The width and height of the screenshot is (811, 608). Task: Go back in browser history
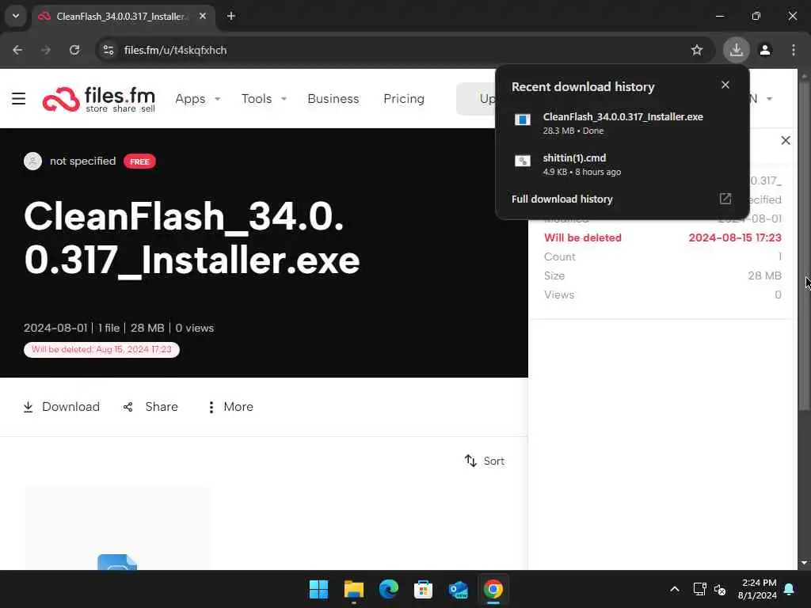[x=17, y=50]
